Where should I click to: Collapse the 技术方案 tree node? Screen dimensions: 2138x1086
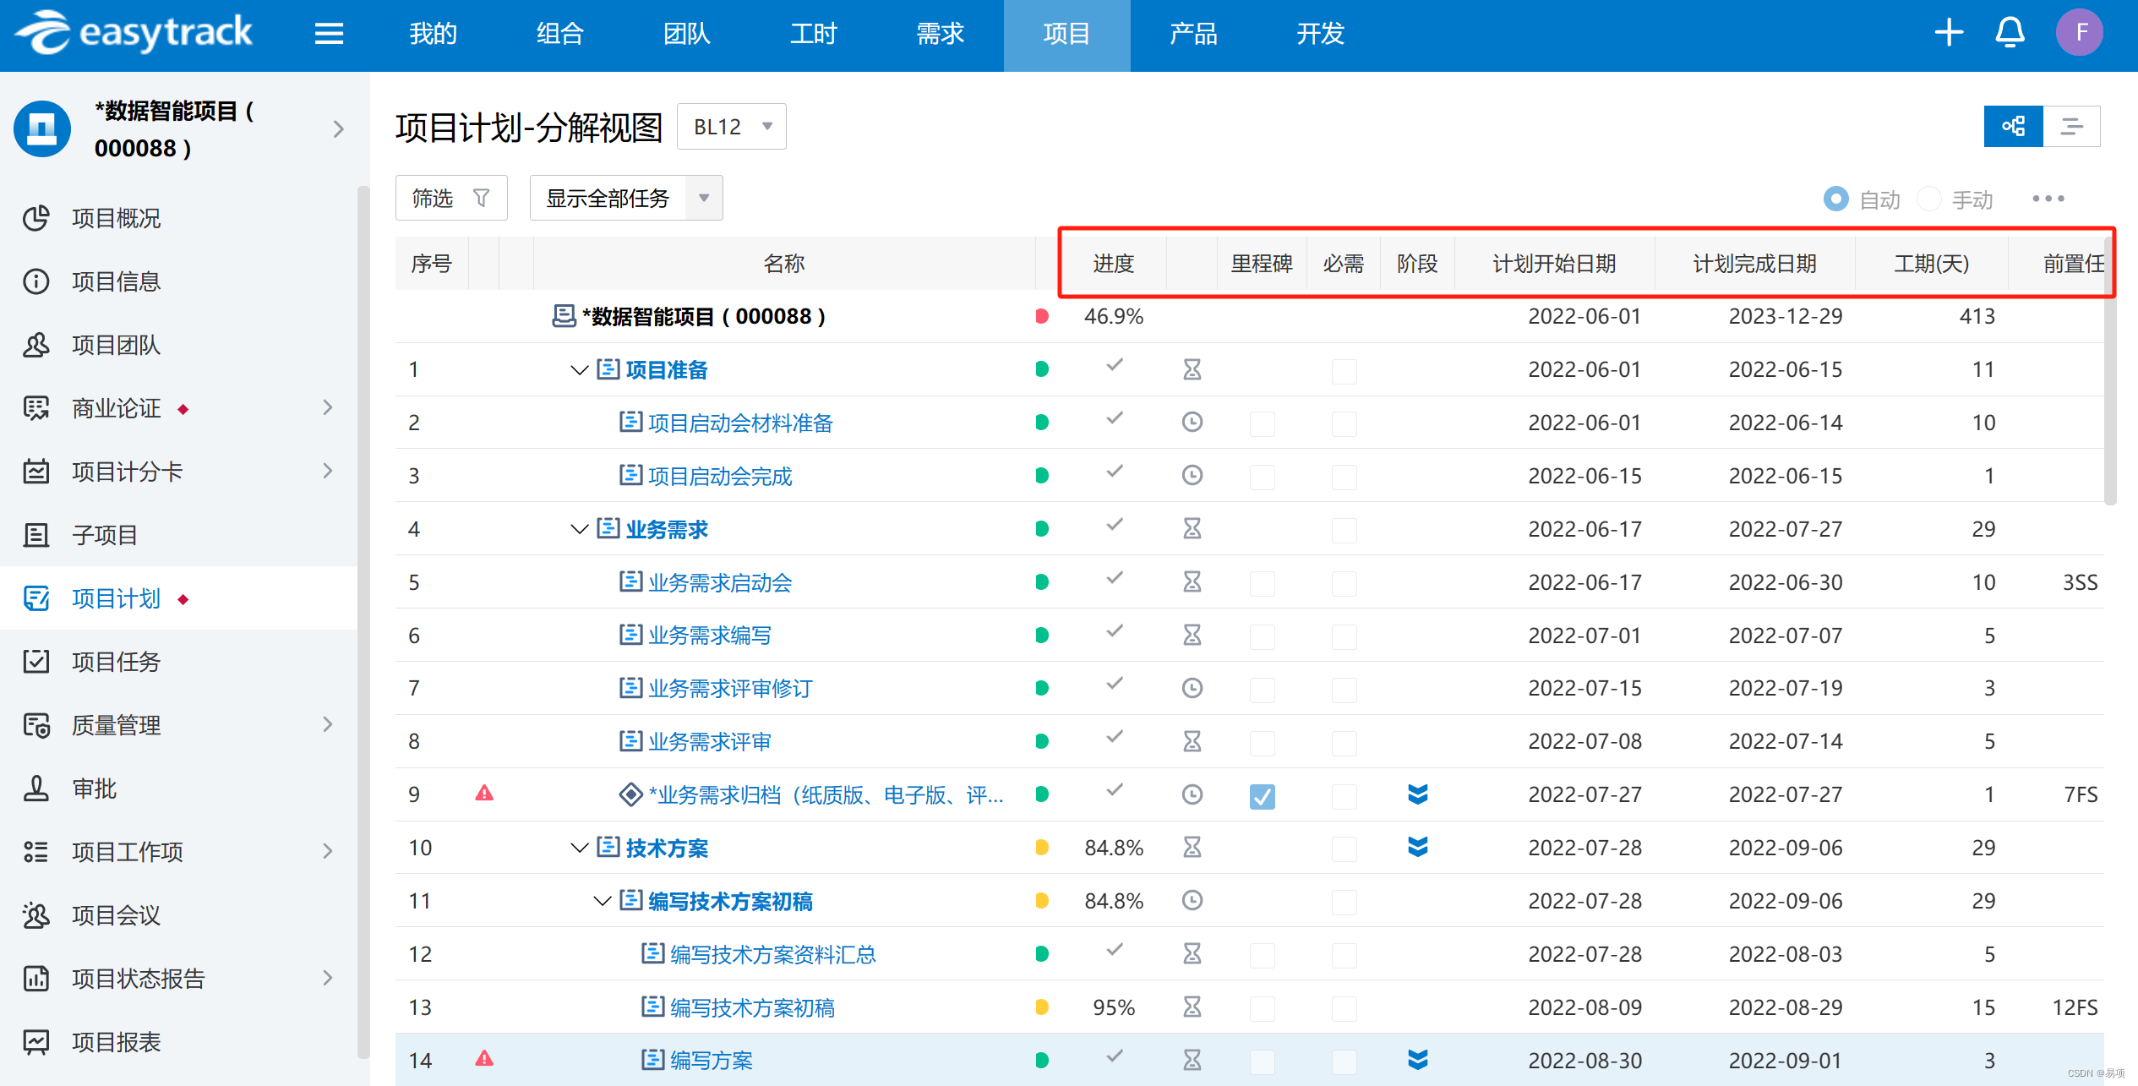(580, 848)
